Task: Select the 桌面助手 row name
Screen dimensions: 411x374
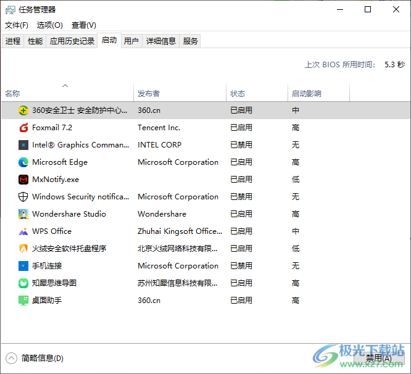Action: [47, 301]
